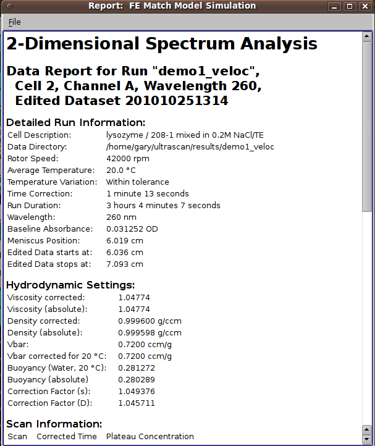The height and width of the screenshot is (446, 375).
Task: Click the Scan Information heading
Action: tap(54, 424)
